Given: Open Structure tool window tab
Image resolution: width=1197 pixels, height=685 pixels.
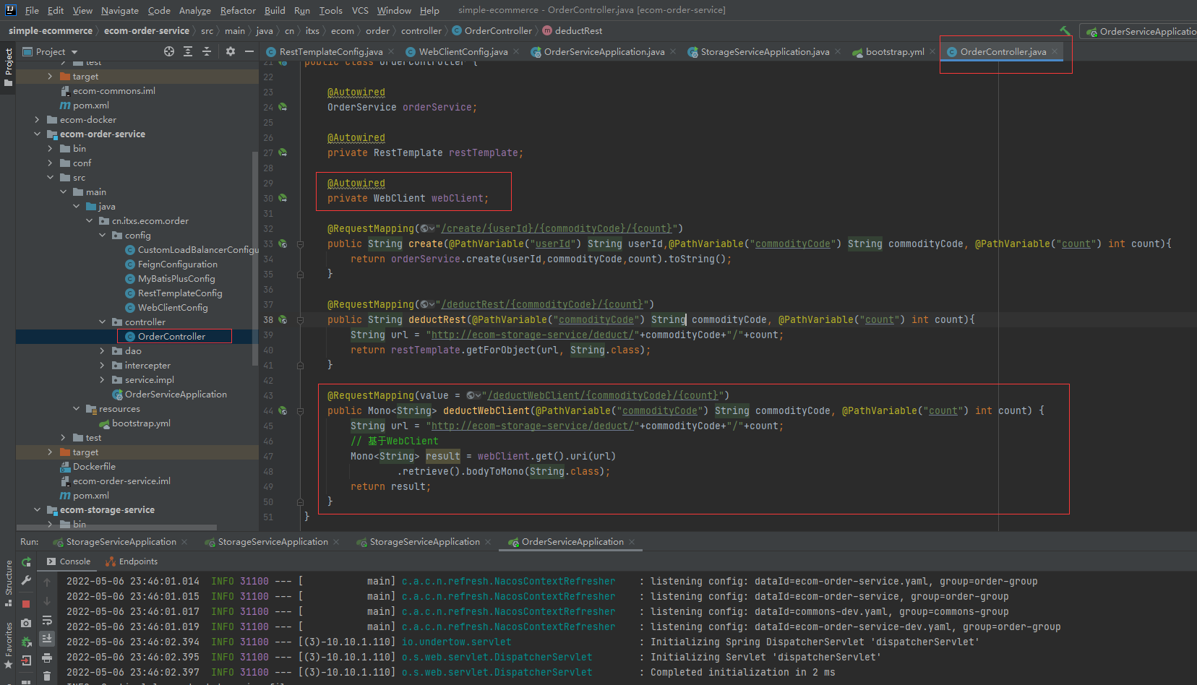Looking at the screenshot, I should pyautogui.click(x=9, y=583).
